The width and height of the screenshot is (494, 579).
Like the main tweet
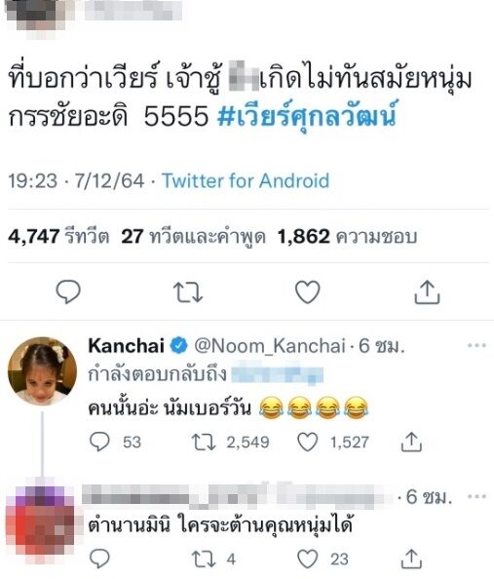(x=308, y=292)
